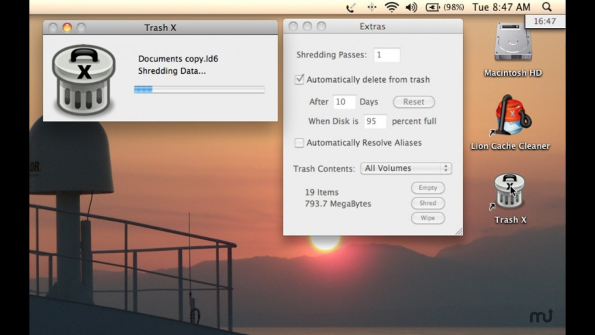Viewport: 595px width, 335px height.
Task: Disable Automatically delete from trash checkbox
Action: click(300, 79)
